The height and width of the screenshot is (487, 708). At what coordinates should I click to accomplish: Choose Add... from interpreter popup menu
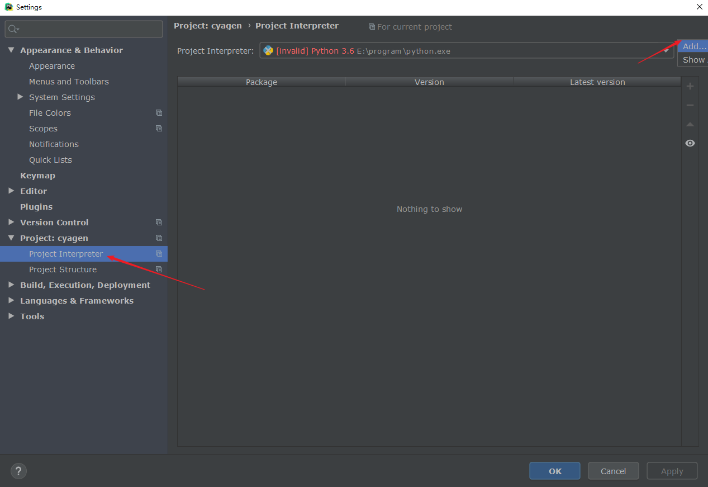coord(693,46)
